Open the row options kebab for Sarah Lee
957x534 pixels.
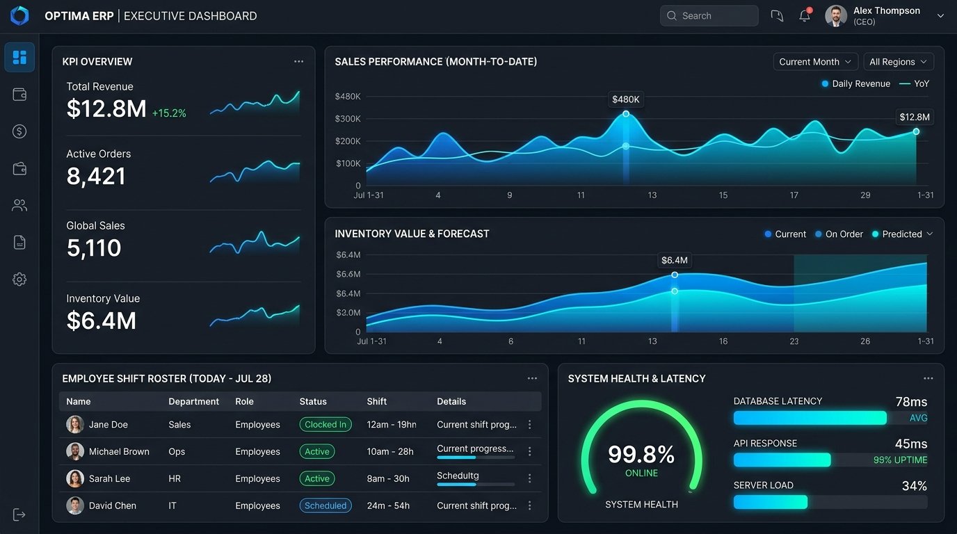pos(530,479)
